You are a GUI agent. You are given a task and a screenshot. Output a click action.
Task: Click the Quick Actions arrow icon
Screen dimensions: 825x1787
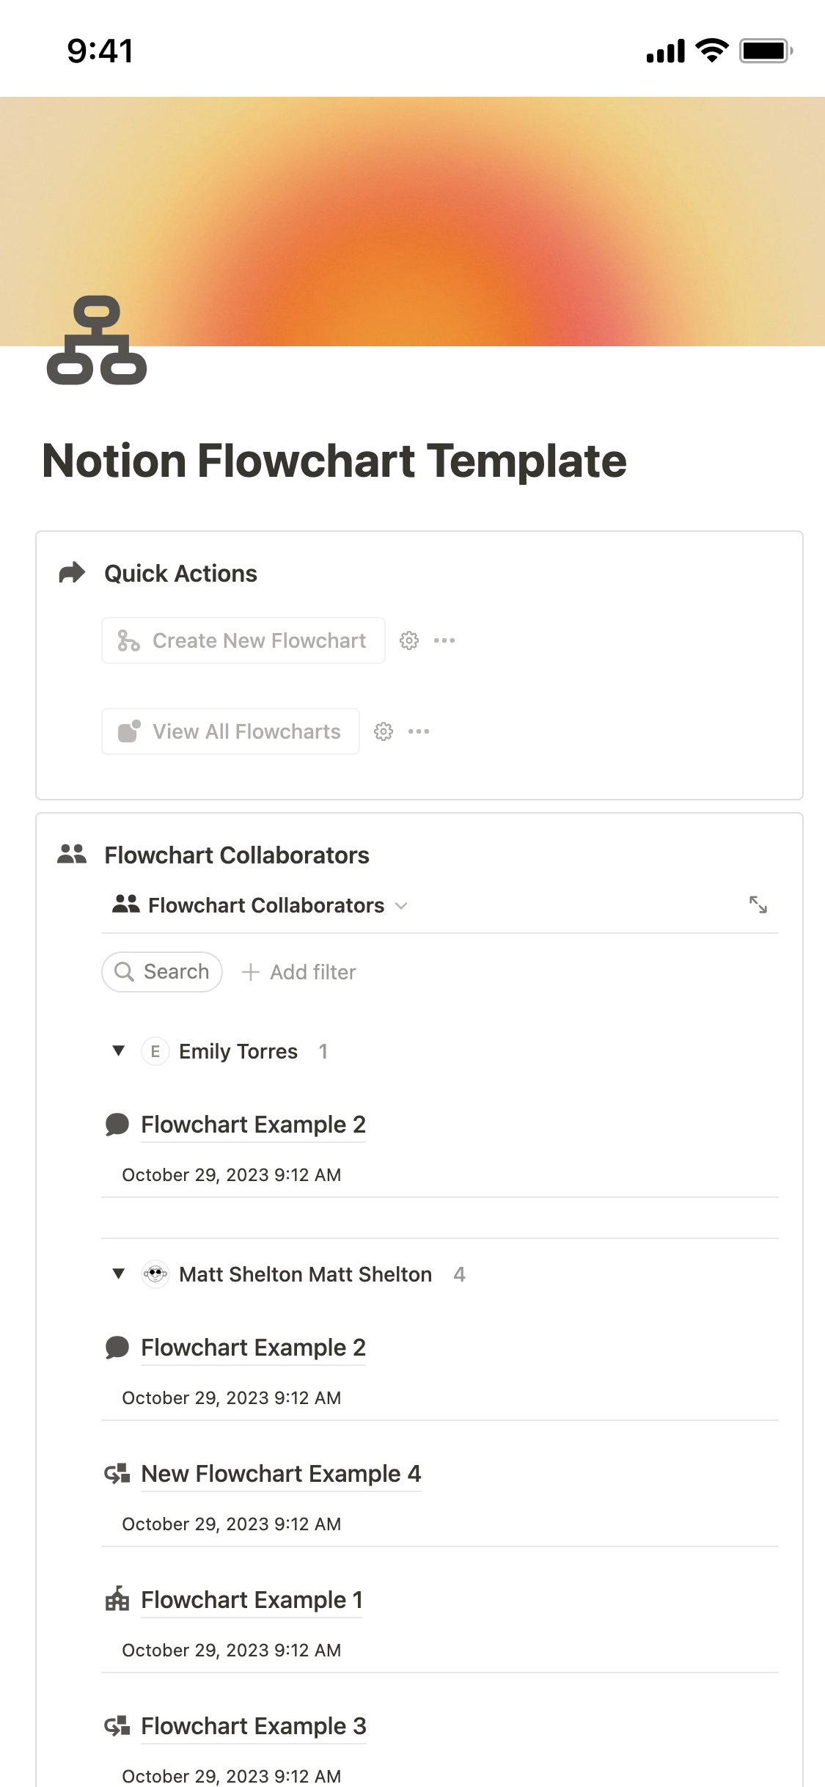pyautogui.click(x=72, y=573)
